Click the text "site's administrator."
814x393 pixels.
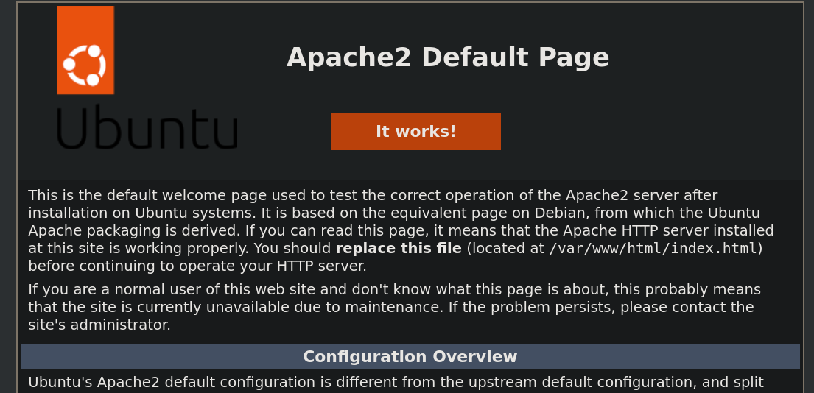tap(99, 325)
